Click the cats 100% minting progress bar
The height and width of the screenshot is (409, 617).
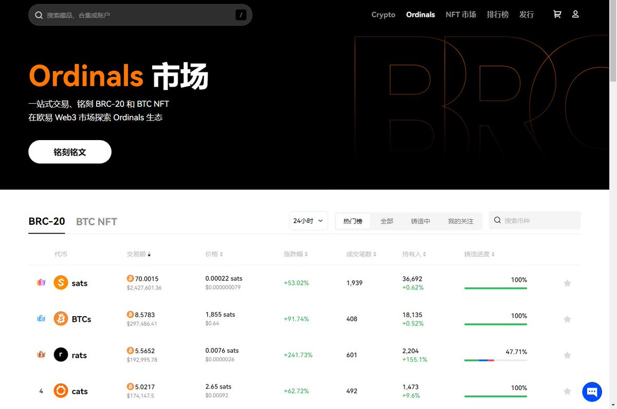click(x=496, y=396)
